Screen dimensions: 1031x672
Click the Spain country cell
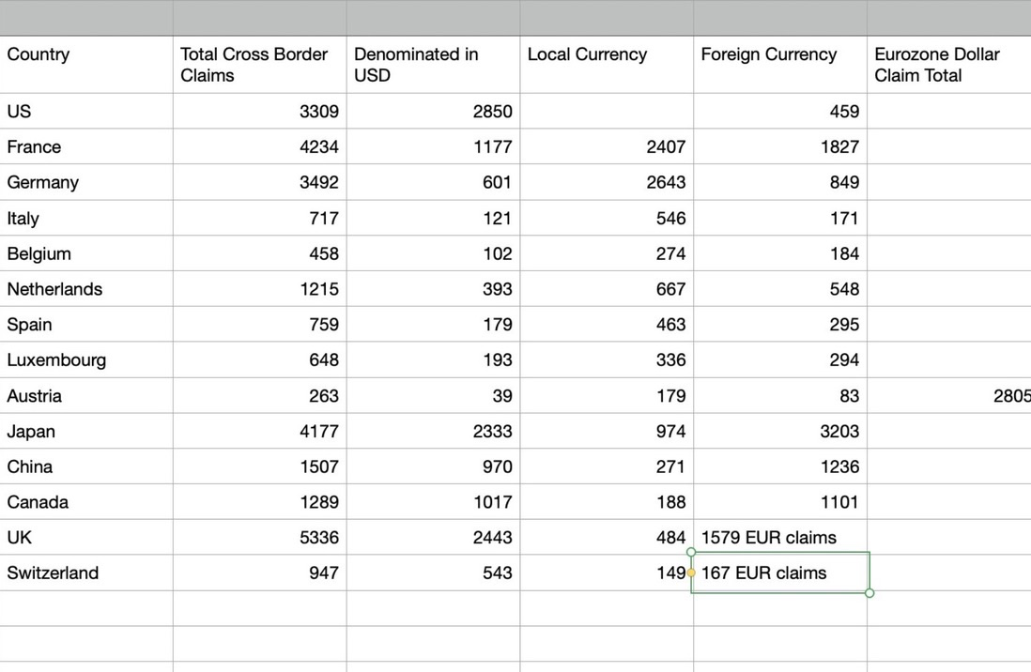86,324
